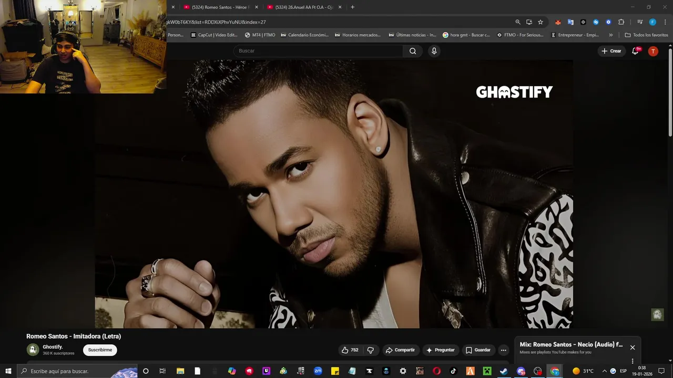Click the small floating avatar at page right
673x378 pixels.
[x=657, y=314]
